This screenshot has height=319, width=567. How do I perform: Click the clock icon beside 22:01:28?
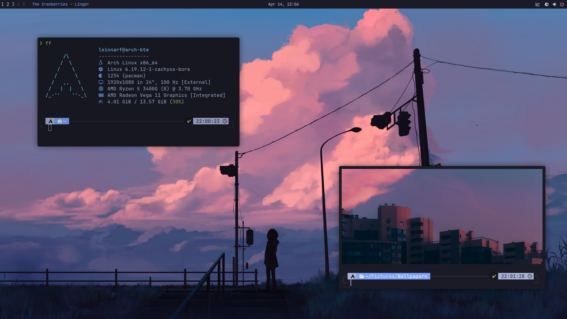[x=530, y=276]
